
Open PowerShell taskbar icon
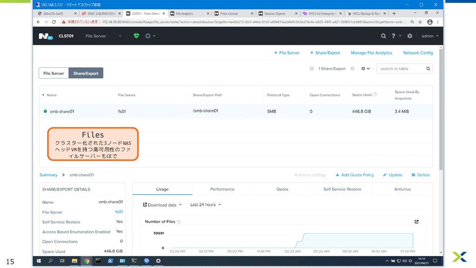pos(110,261)
